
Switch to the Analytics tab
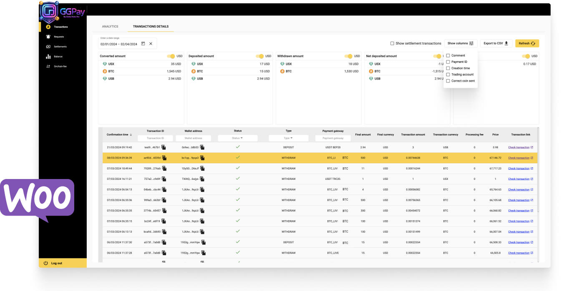click(110, 27)
